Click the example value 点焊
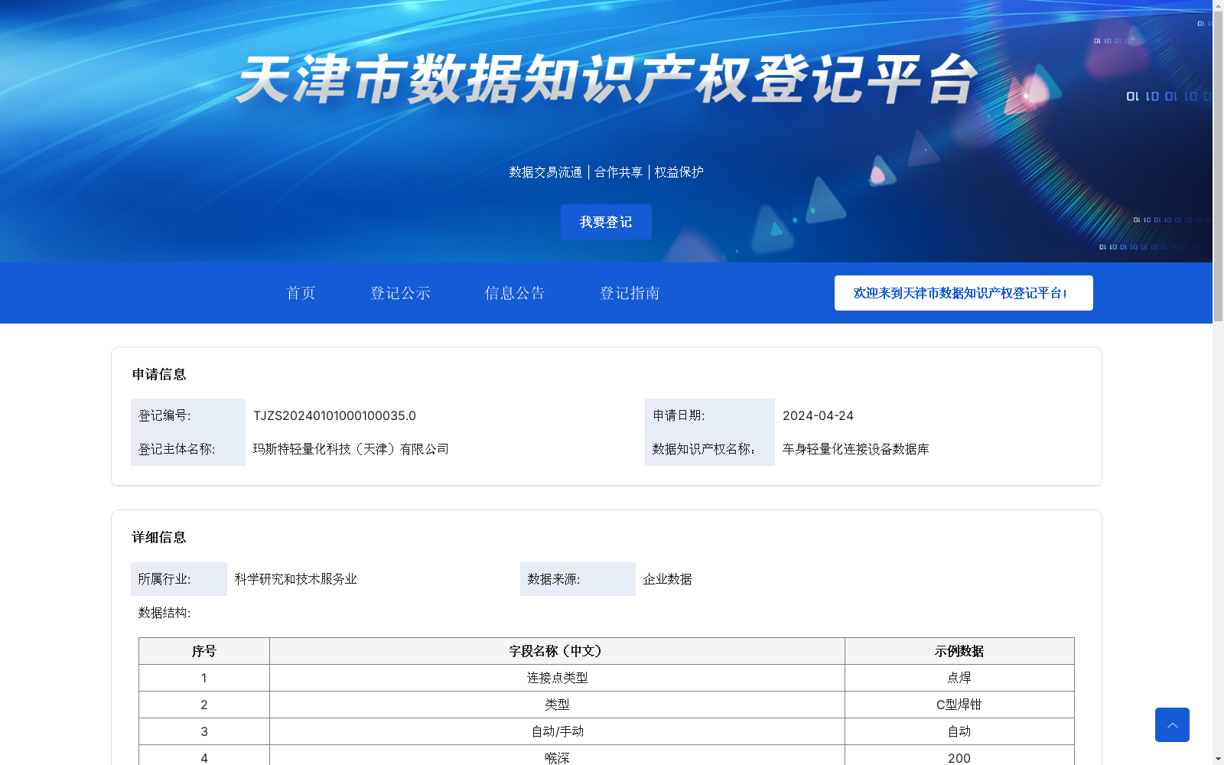The height and width of the screenshot is (765, 1224). tap(959, 678)
